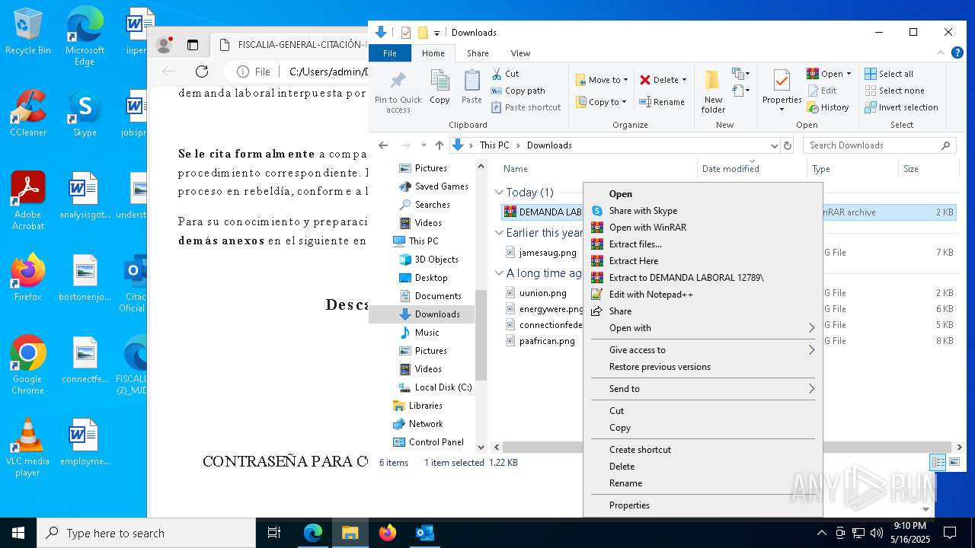Open Recycle Bin desktop icon
This screenshot has height=548, width=975.
(28, 32)
